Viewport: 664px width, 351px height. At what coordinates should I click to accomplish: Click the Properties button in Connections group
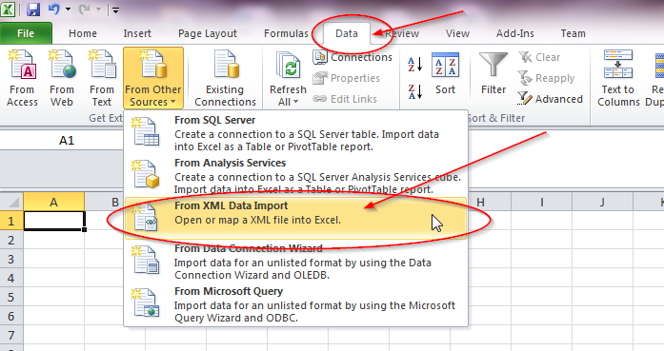tap(347, 78)
